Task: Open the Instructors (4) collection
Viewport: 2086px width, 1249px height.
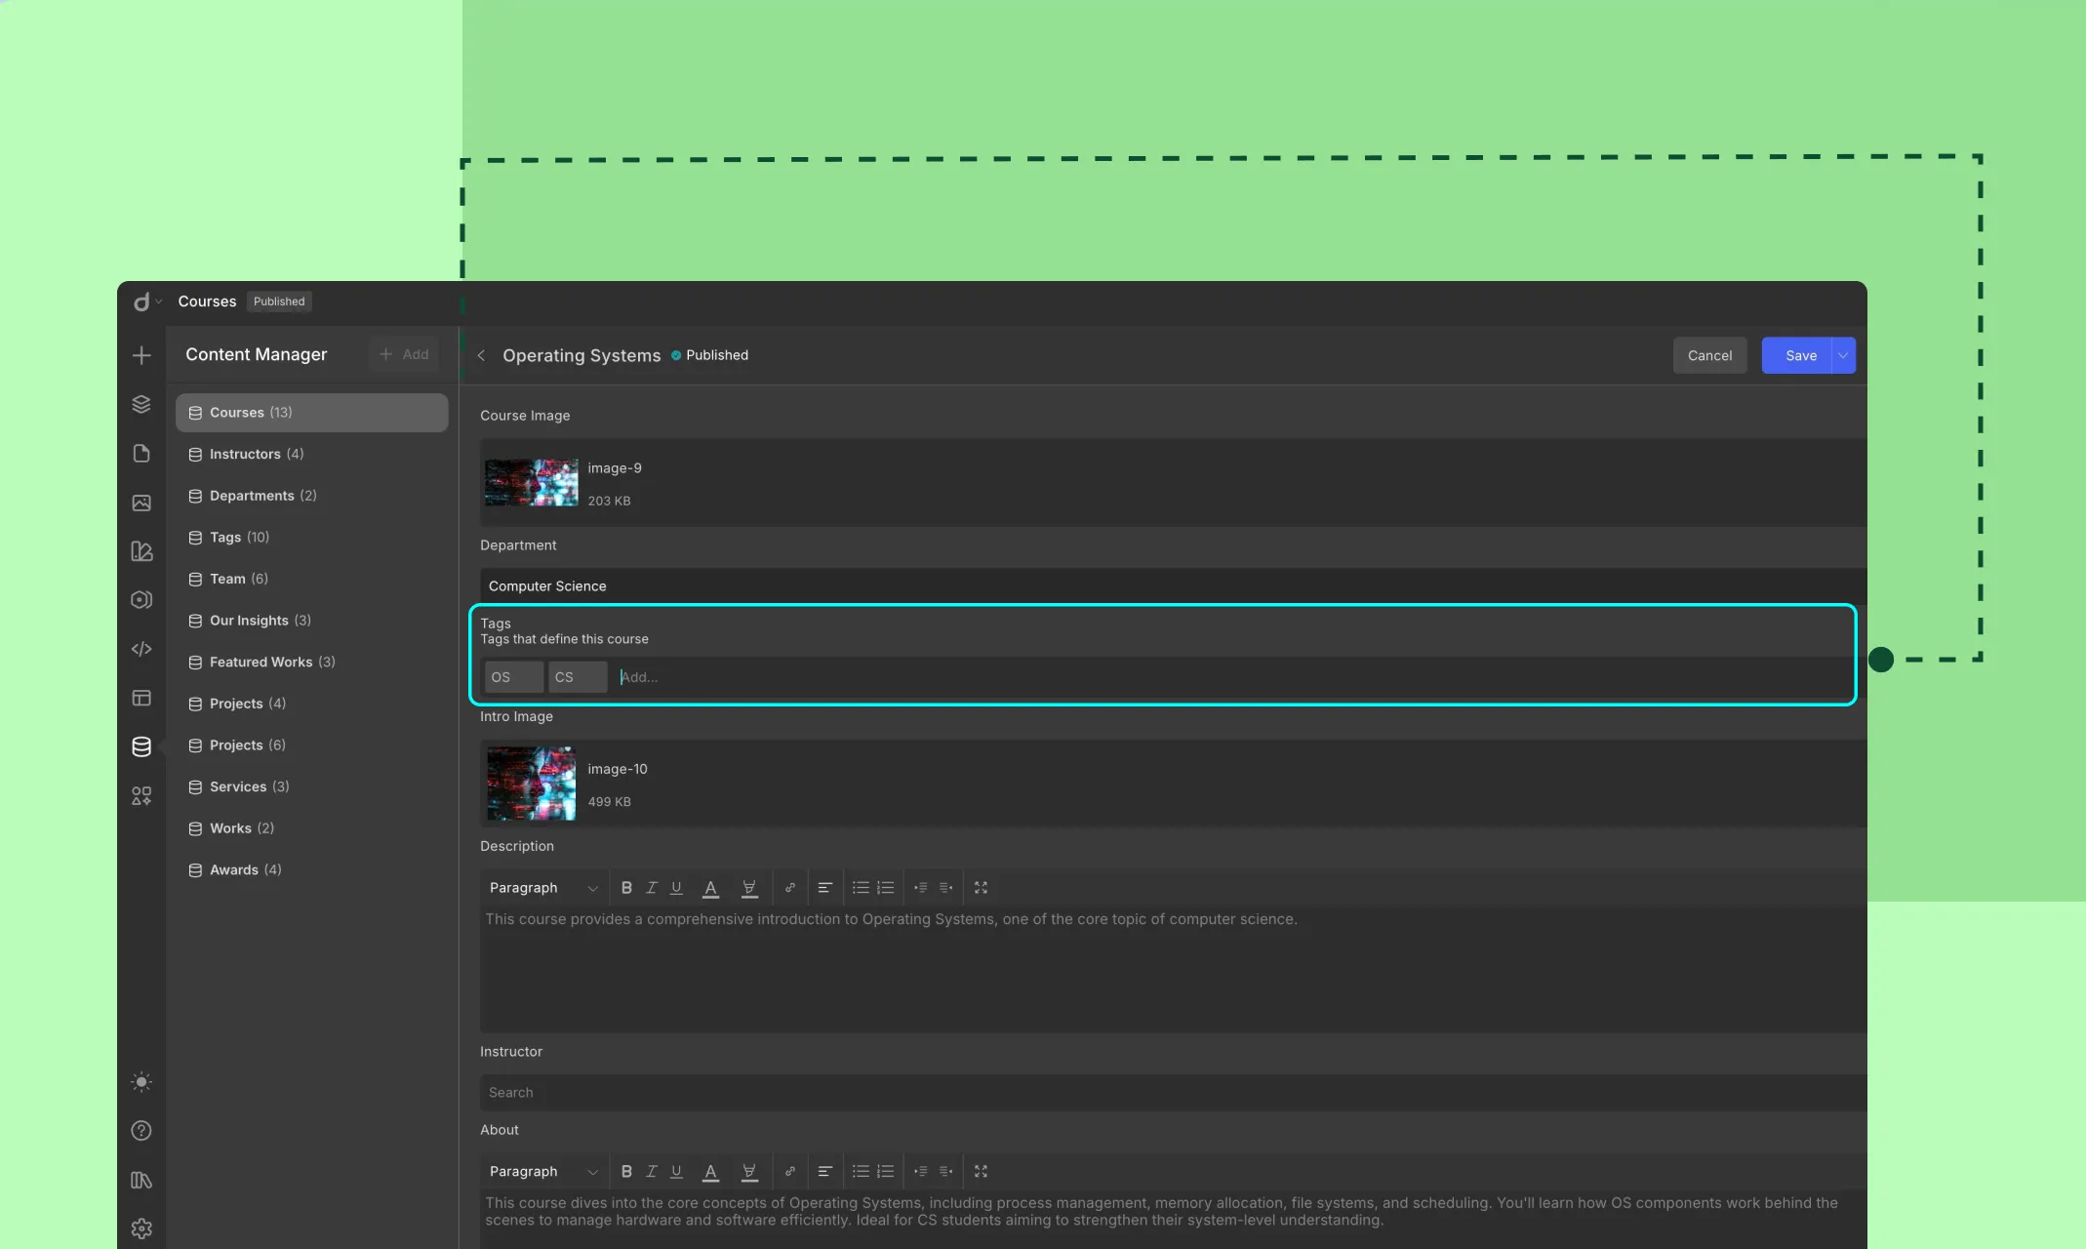Action: (311, 454)
